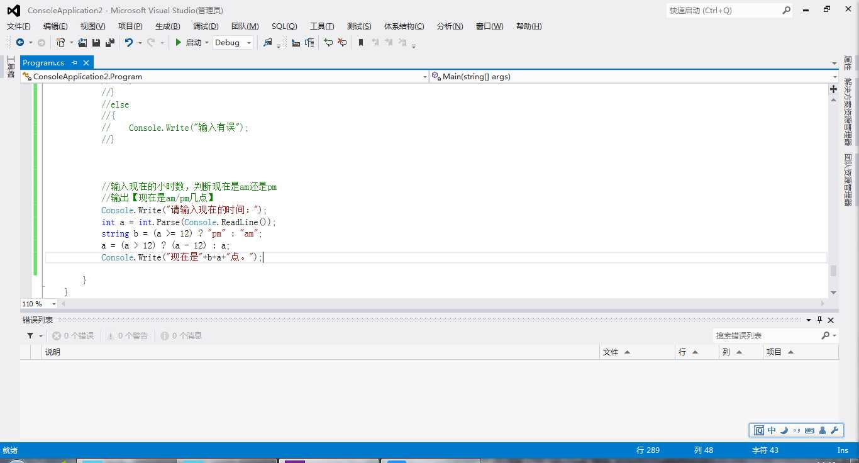Open the 窗口(W) menu
859x463 pixels.
click(x=489, y=26)
